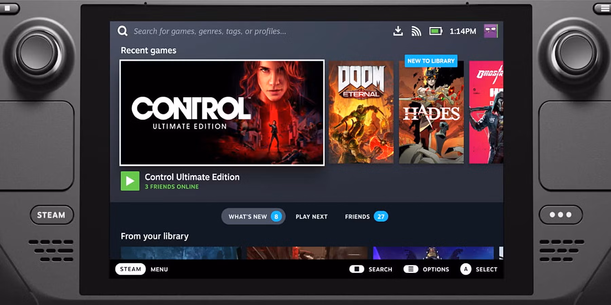Switch to the Play Next tab
Screen dimensions: 611x305
(x=312, y=217)
